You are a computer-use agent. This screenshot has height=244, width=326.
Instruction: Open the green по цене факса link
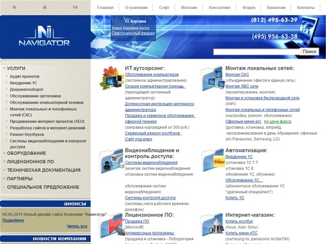278,121
